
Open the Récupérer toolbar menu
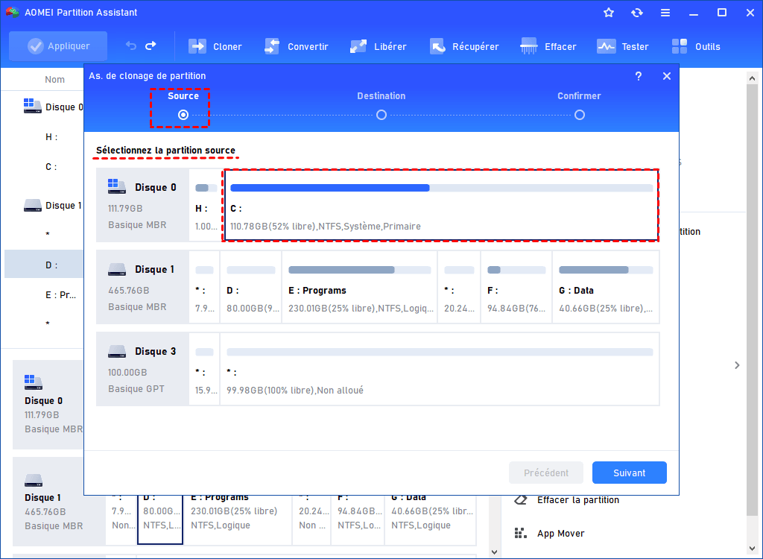pyautogui.click(x=464, y=47)
